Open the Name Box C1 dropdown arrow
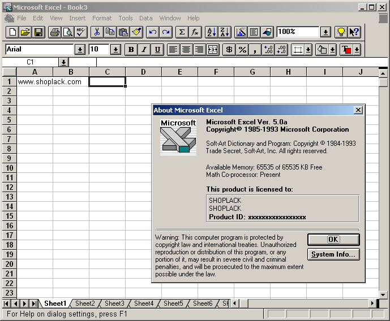 click(x=63, y=62)
